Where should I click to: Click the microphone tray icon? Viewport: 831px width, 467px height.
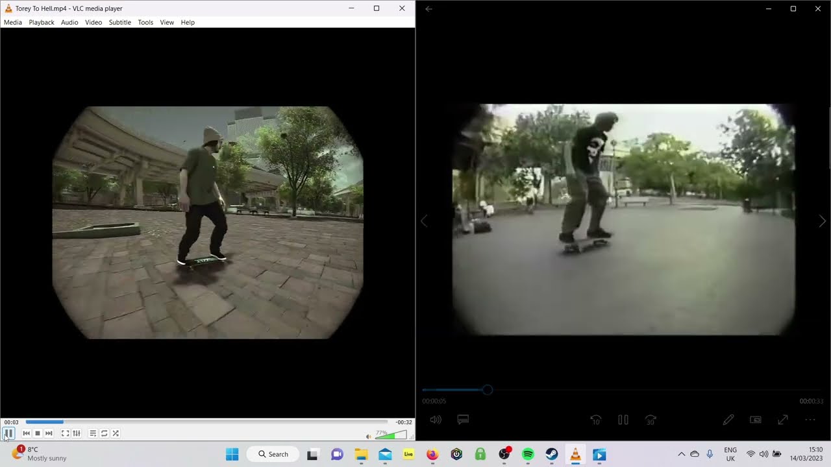click(x=710, y=454)
